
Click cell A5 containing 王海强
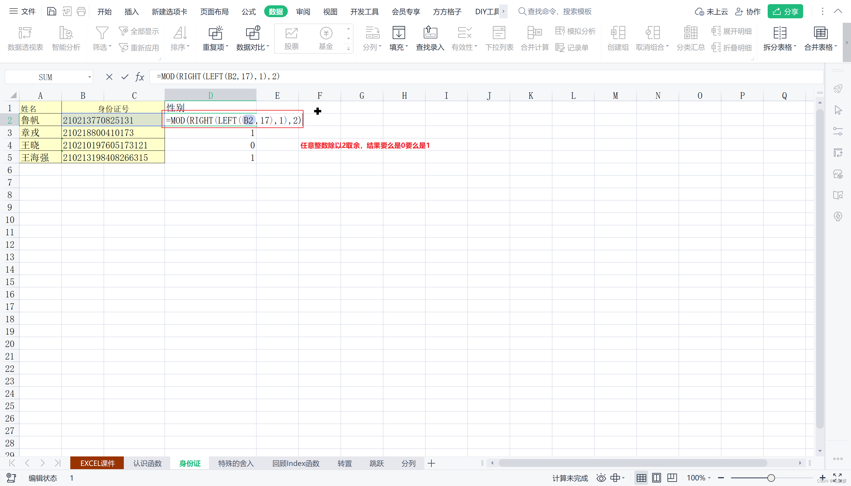(x=40, y=157)
